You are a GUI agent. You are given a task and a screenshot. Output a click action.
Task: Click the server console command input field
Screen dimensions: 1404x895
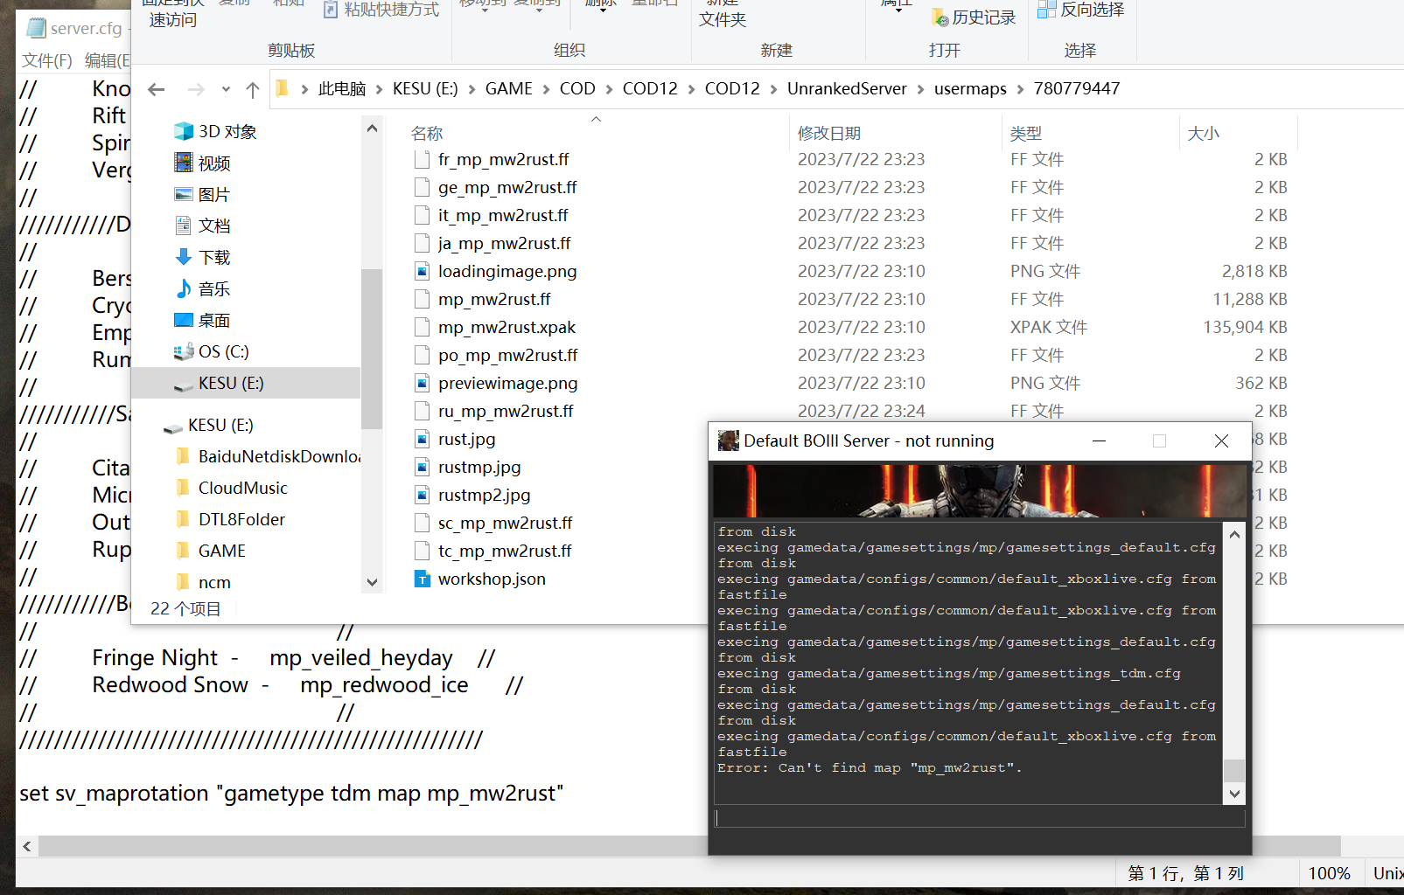coord(979,818)
